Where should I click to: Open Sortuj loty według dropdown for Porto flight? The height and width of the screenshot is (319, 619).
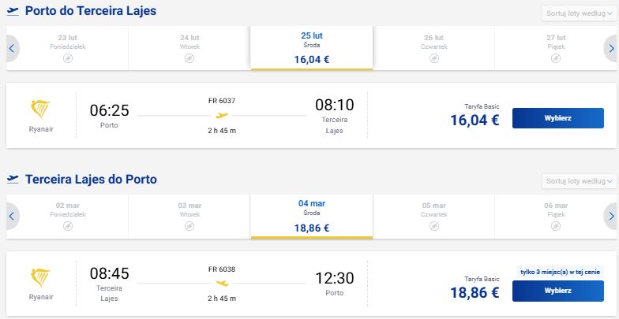pyautogui.click(x=580, y=13)
